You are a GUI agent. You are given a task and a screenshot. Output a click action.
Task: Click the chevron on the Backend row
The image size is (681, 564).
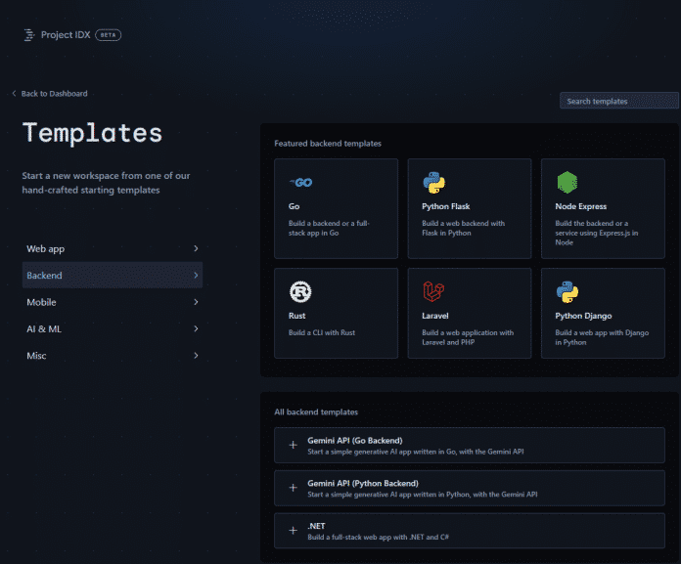point(196,275)
